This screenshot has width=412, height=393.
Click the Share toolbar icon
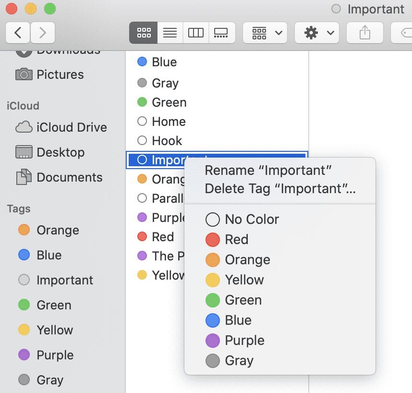[x=365, y=33]
